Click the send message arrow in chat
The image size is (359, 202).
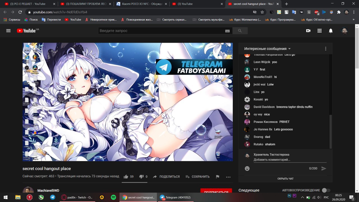pyautogui.click(x=324, y=168)
